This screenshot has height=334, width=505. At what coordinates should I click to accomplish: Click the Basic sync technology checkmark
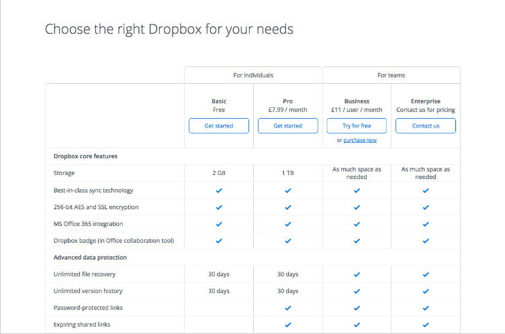(219, 190)
